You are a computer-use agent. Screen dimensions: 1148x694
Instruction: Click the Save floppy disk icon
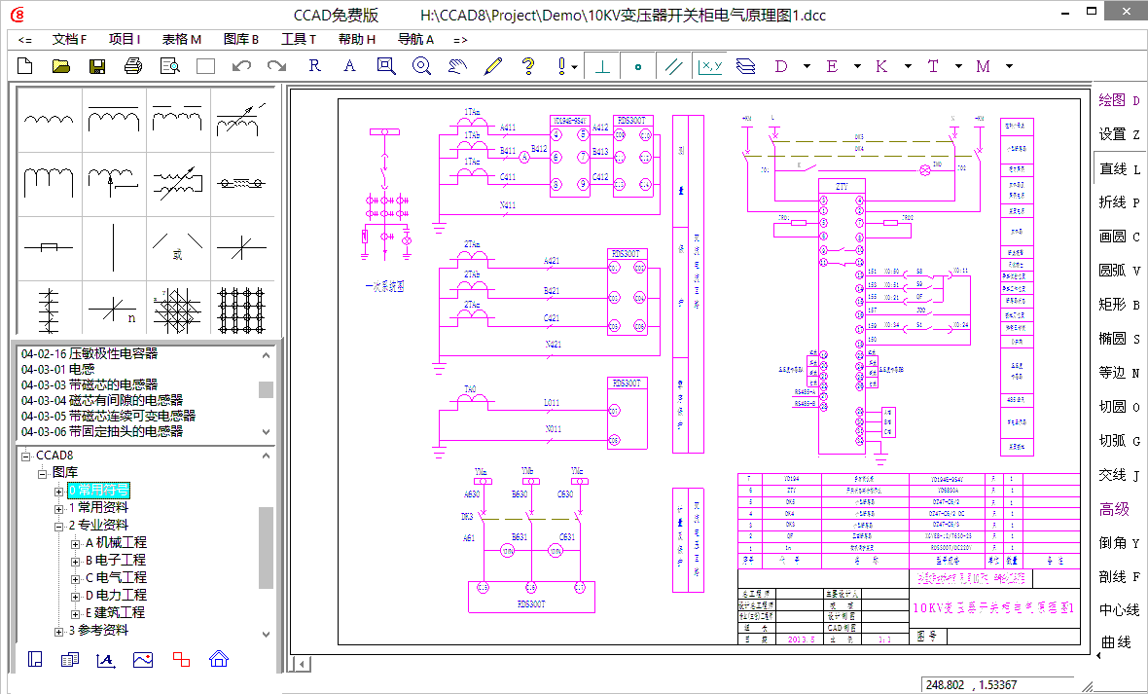tap(97, 66)
